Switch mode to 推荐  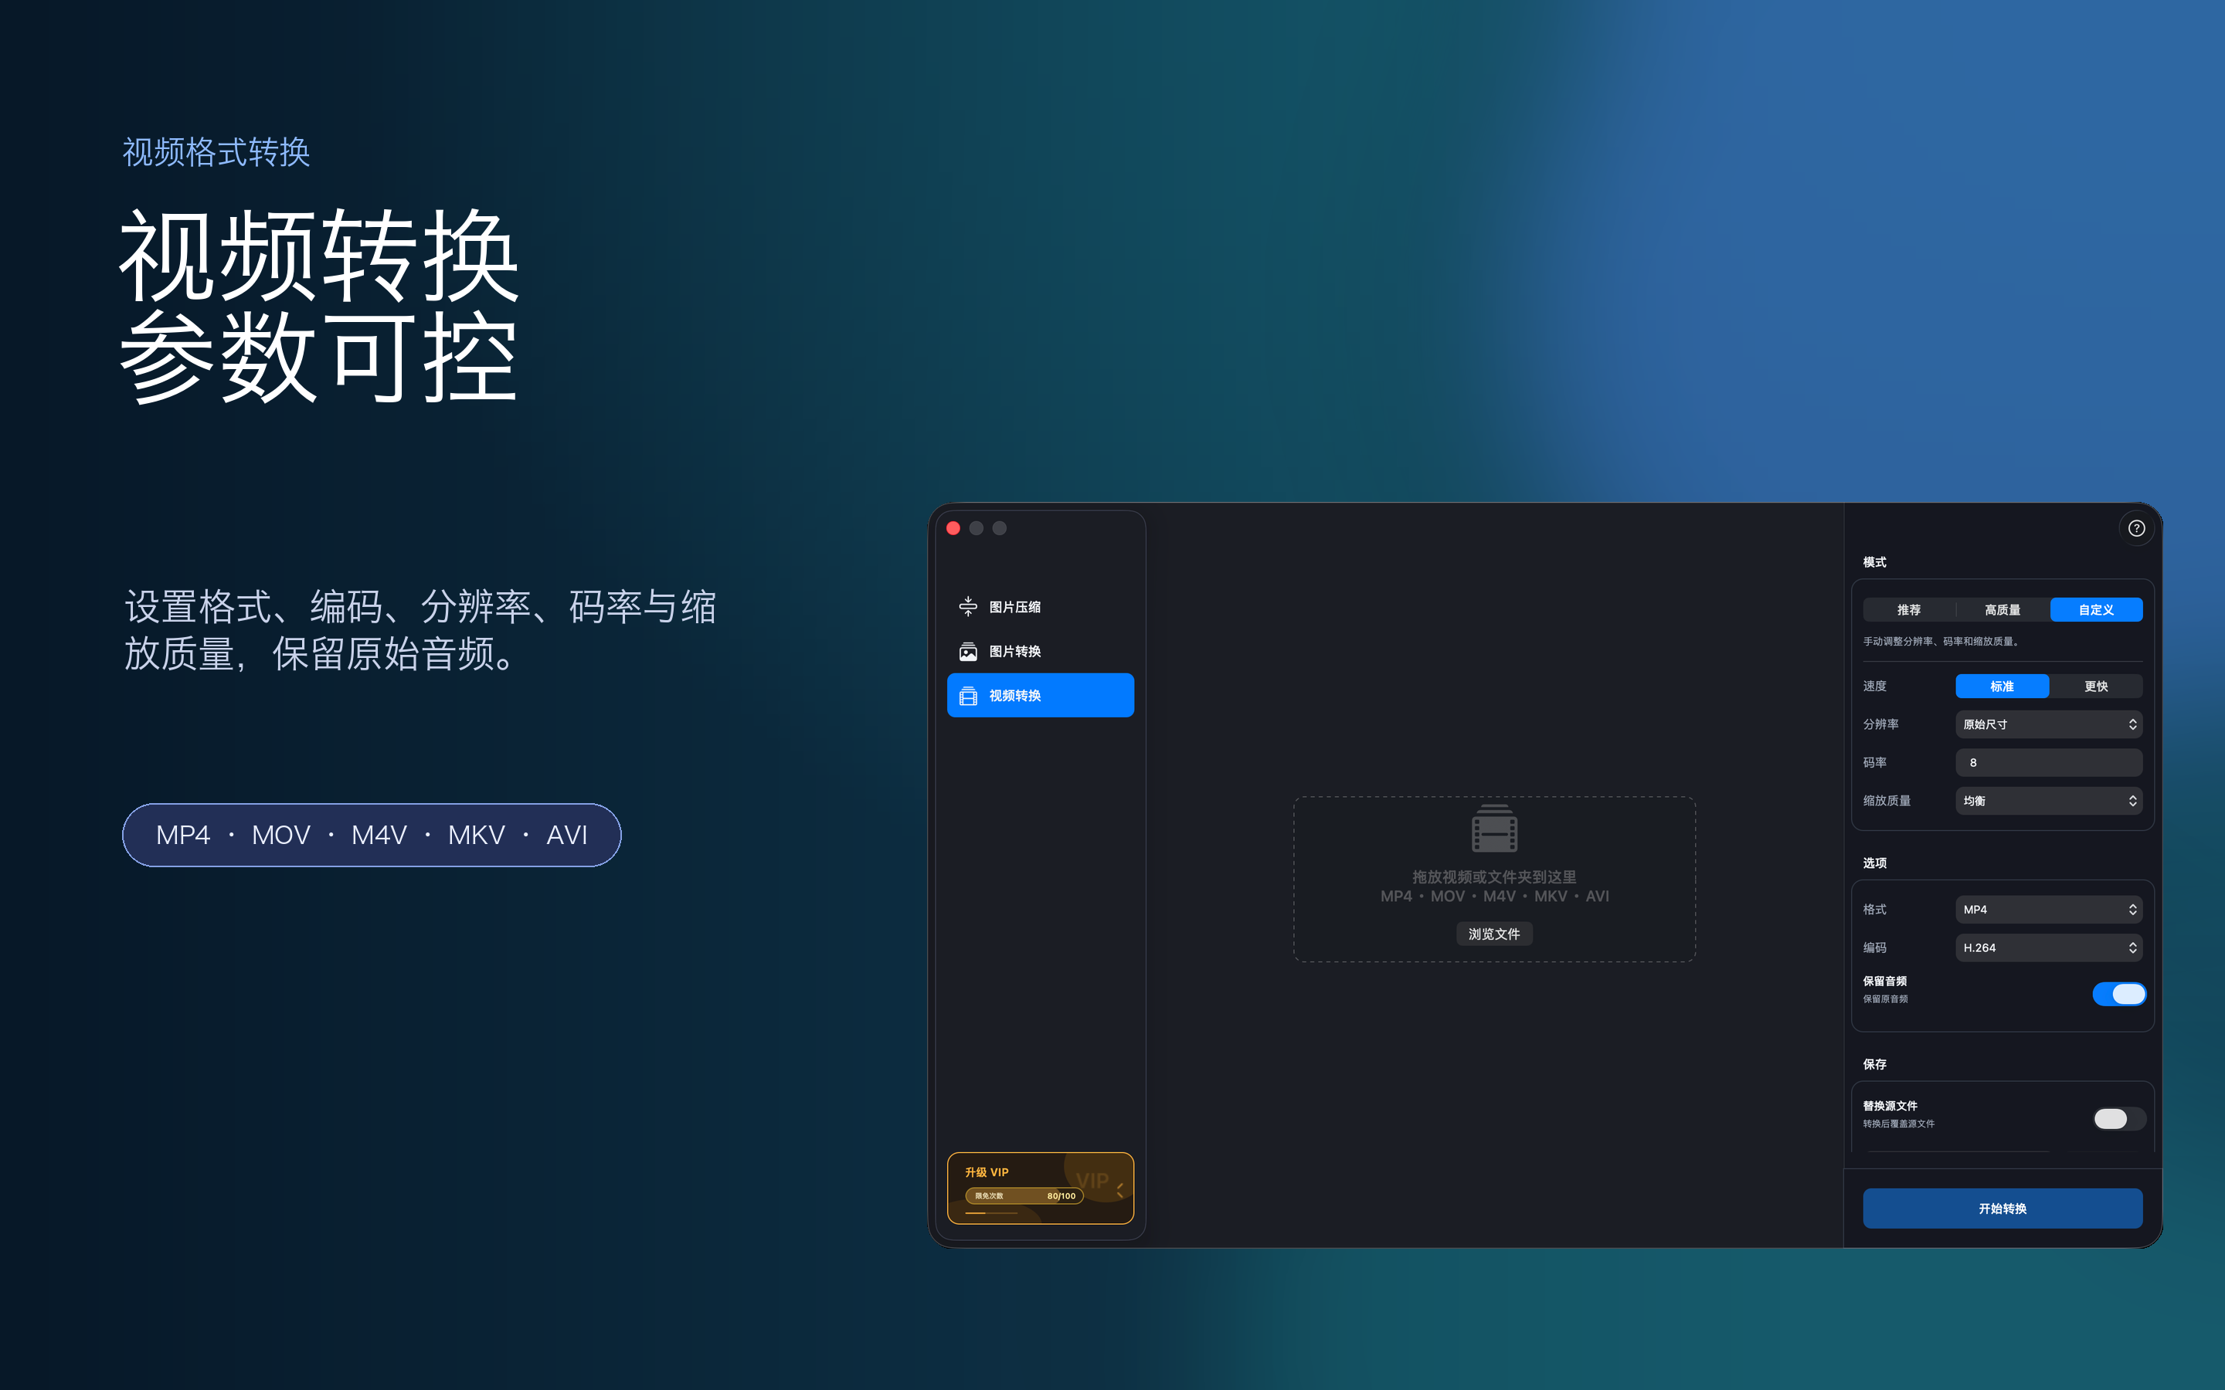(1909, 609)
